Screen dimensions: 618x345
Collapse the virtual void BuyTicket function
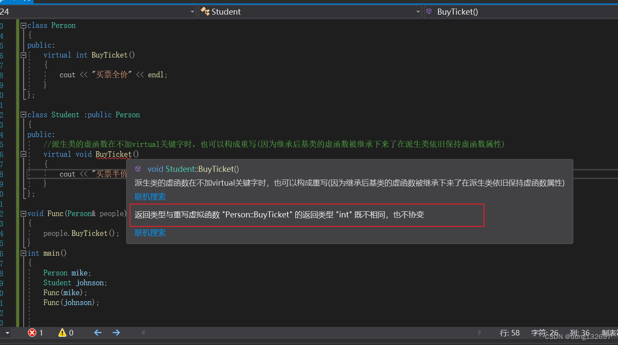click(x=24, y=154)
